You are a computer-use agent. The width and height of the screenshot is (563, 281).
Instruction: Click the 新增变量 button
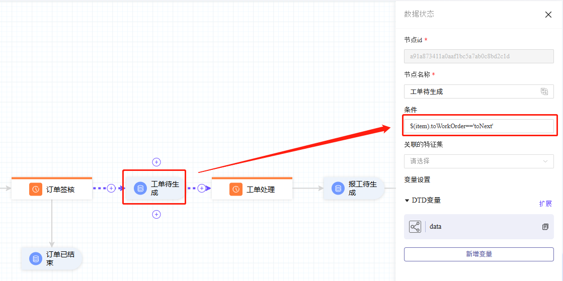[479, 254]
